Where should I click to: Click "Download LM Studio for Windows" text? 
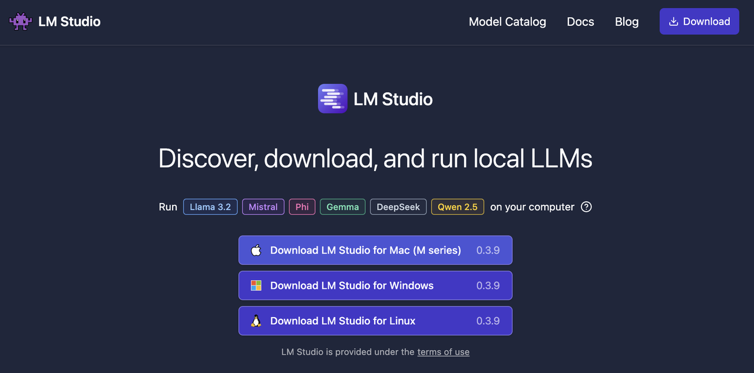[x=352, y=285]
